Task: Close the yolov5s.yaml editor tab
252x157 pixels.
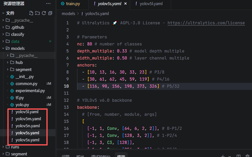Action: point(125,4)
